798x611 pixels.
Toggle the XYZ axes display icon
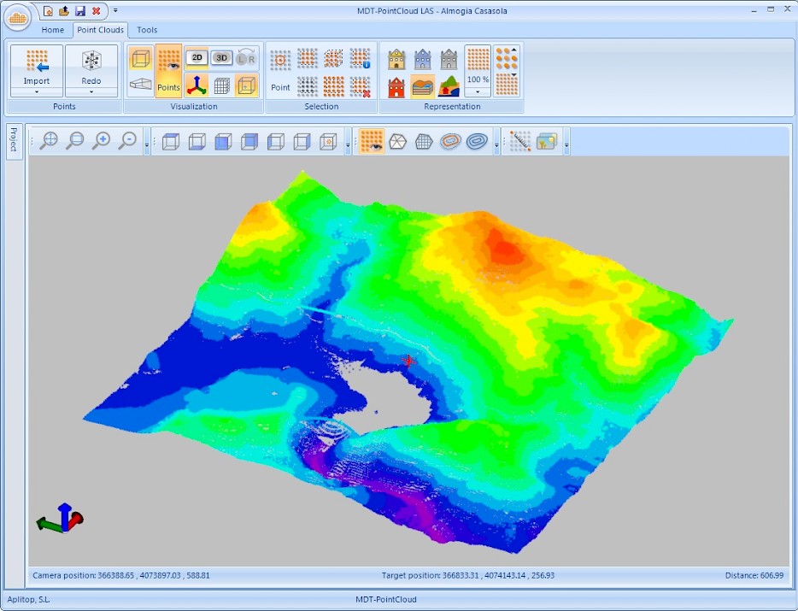point(197,85)
